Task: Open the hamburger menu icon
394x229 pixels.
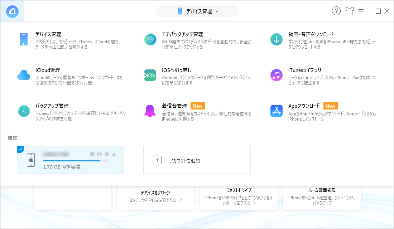Action: pyautogui.click(x=361, y=11)
